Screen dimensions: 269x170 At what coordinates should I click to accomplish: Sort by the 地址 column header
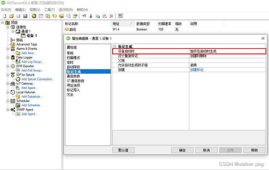click(123, 24)
